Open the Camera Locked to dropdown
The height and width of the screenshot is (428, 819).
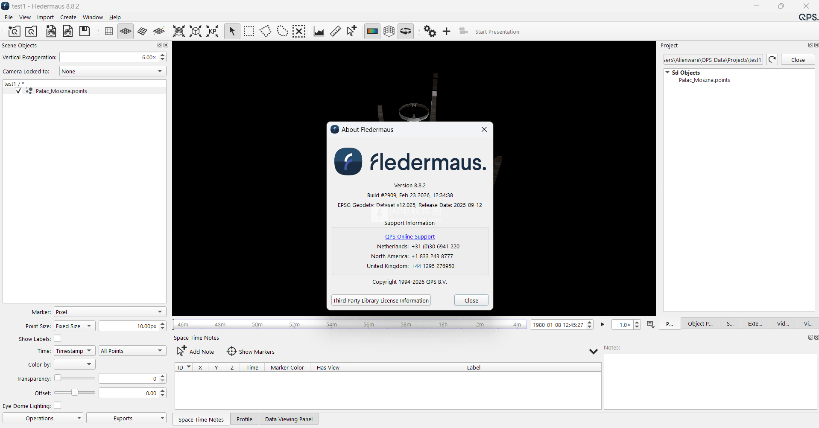[113, 71]
